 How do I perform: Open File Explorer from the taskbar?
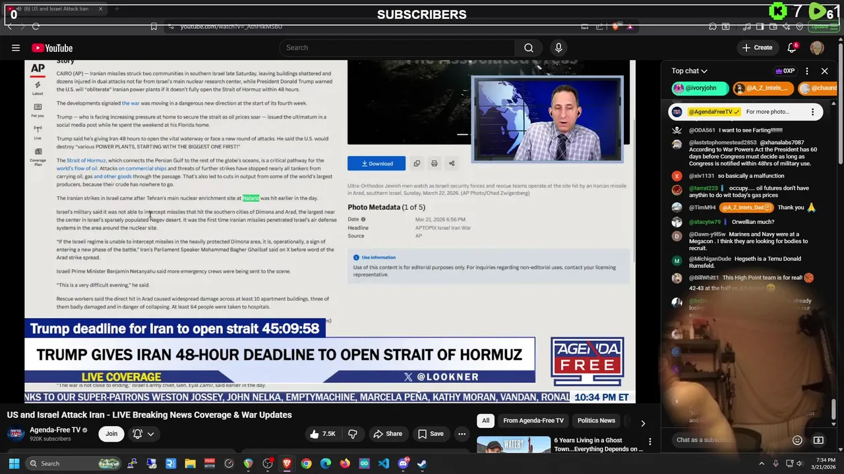pyautogui.click(x=190, y=463)
